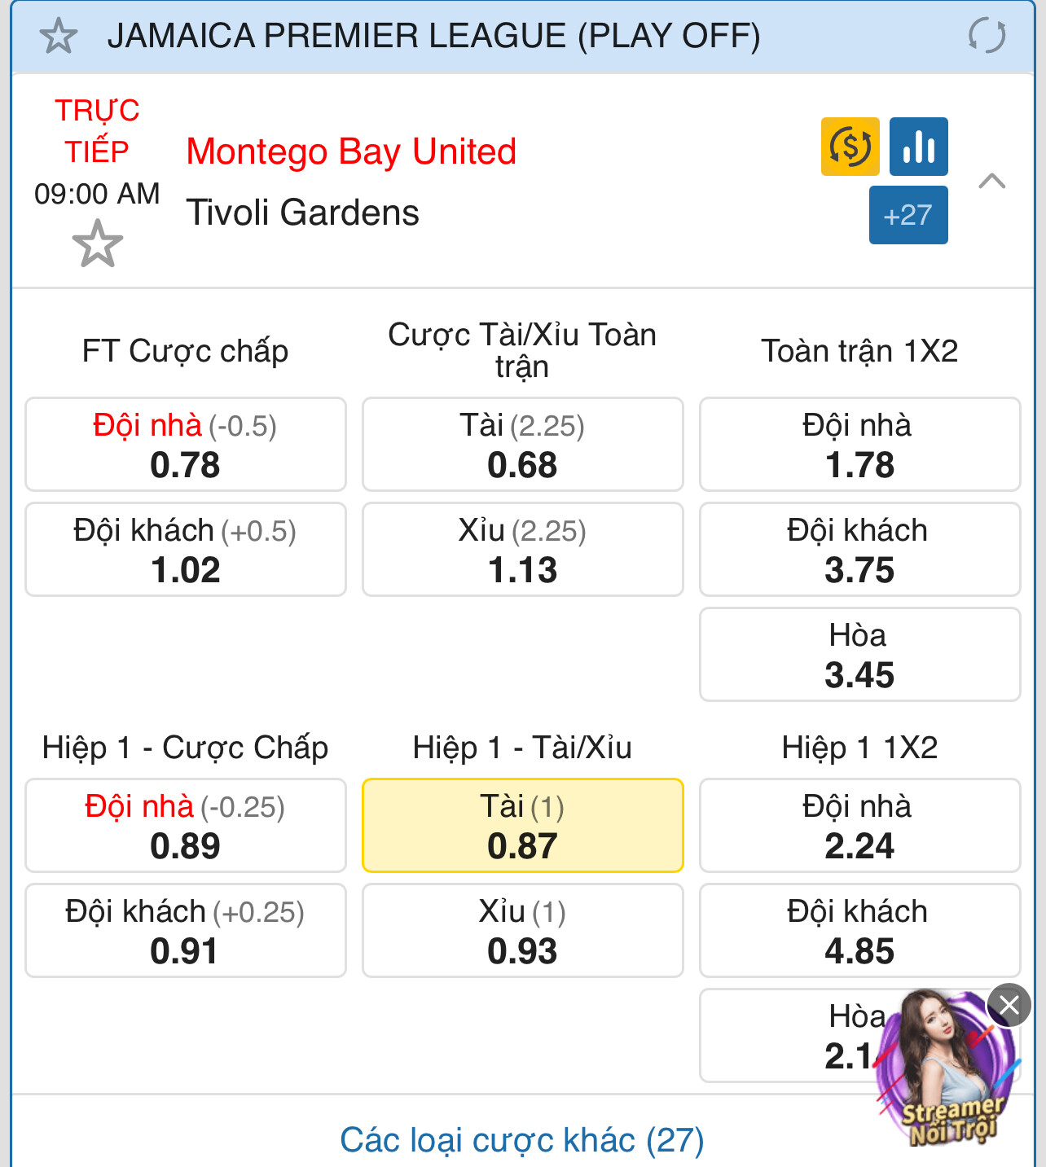
Task: Select Đội nhà (-0.5) odds 0.78
Action: [186, 445]
